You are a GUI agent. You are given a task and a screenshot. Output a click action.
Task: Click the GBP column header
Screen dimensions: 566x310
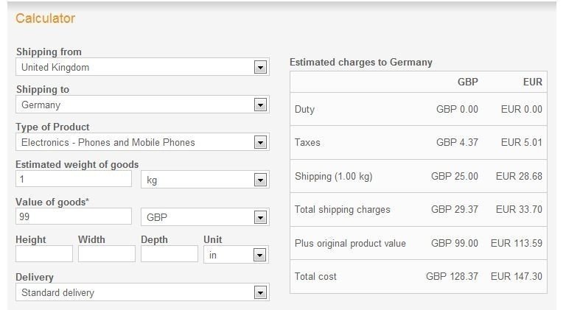point(468,82)
